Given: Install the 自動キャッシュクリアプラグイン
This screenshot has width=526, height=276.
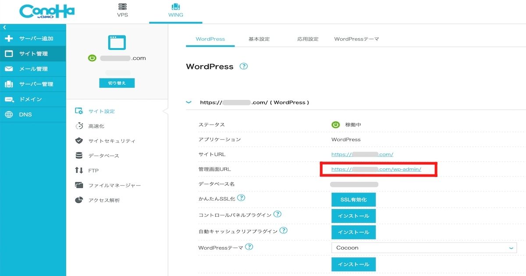Looking at the screenshot, I should [354, 232].
